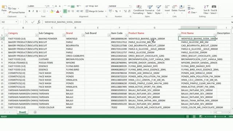This screenshot has width=233, height=131.
Task: Click the formula bar text field
Action: tap(137, 22)
